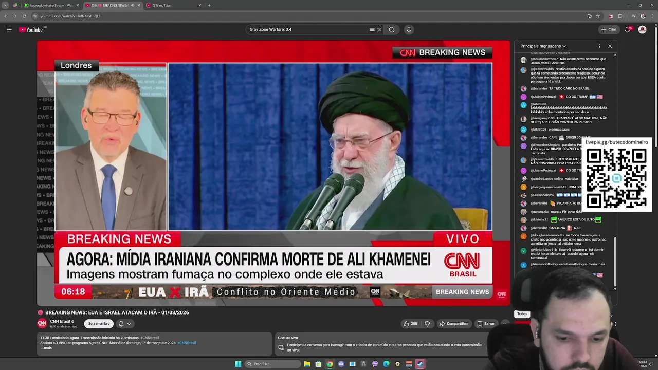This screenshot has height=370, width=658.
Task: Dislike the video with thumbs down
Action: point(427,324)
